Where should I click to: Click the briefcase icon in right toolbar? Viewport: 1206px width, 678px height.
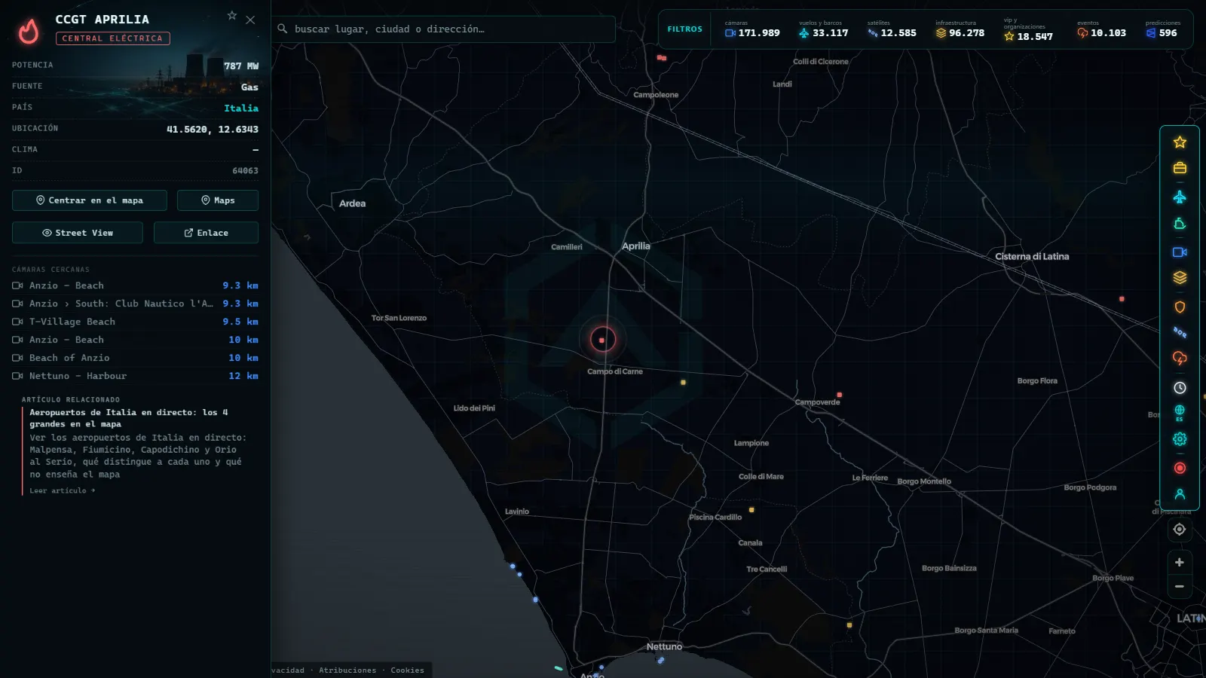pyautogui.click(x=1180, y=168)
